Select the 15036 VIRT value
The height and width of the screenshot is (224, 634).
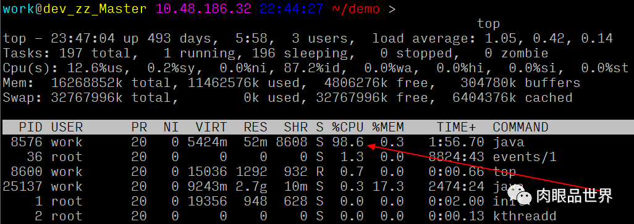(x=207, y=172)
